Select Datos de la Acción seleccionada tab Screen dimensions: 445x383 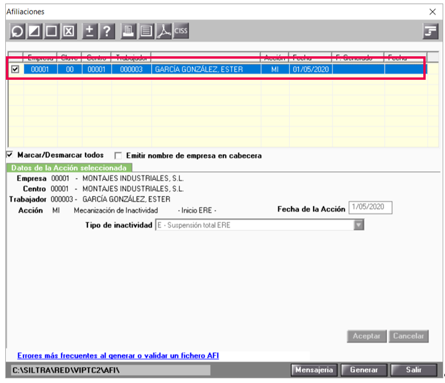[69, 168]
